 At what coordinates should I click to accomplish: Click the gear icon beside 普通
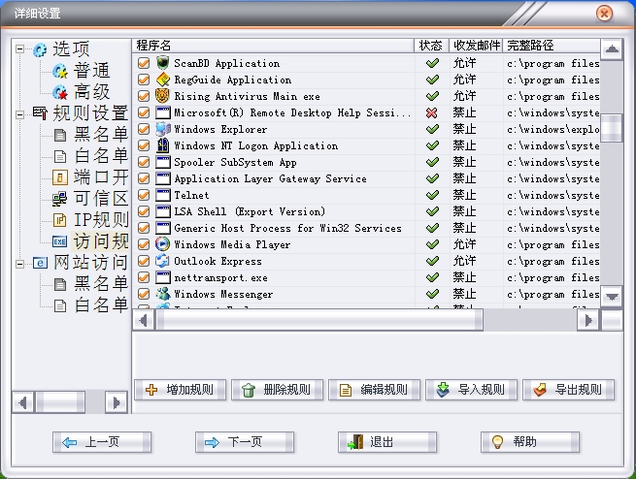coord(60,71)
